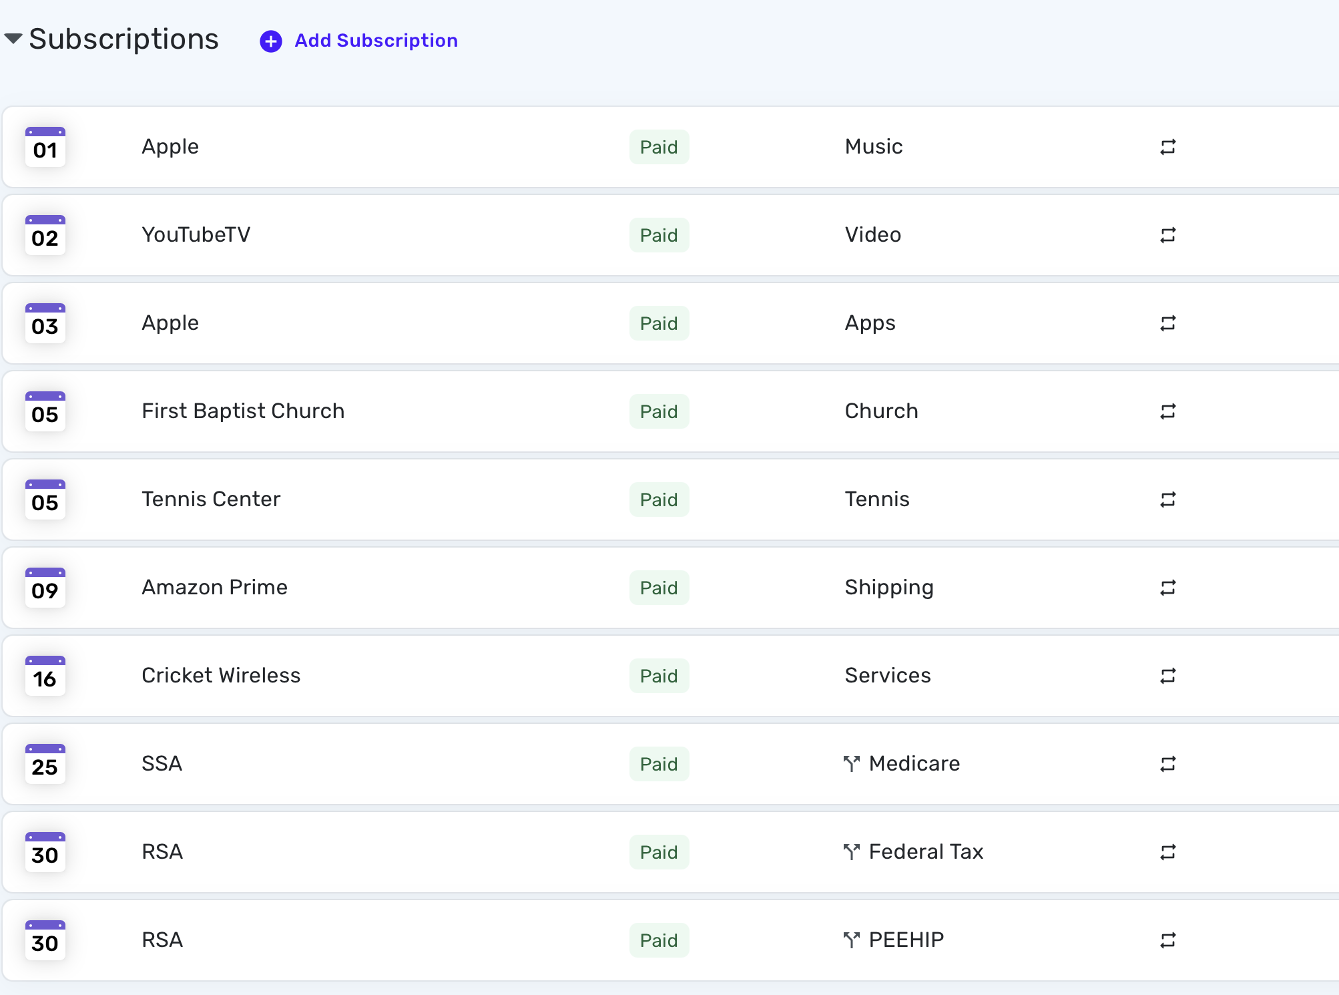Select the RSA name in PEEHIP row
This screenshot has height=995, width=1339.
pyautogui.click(x=162, y=940)
